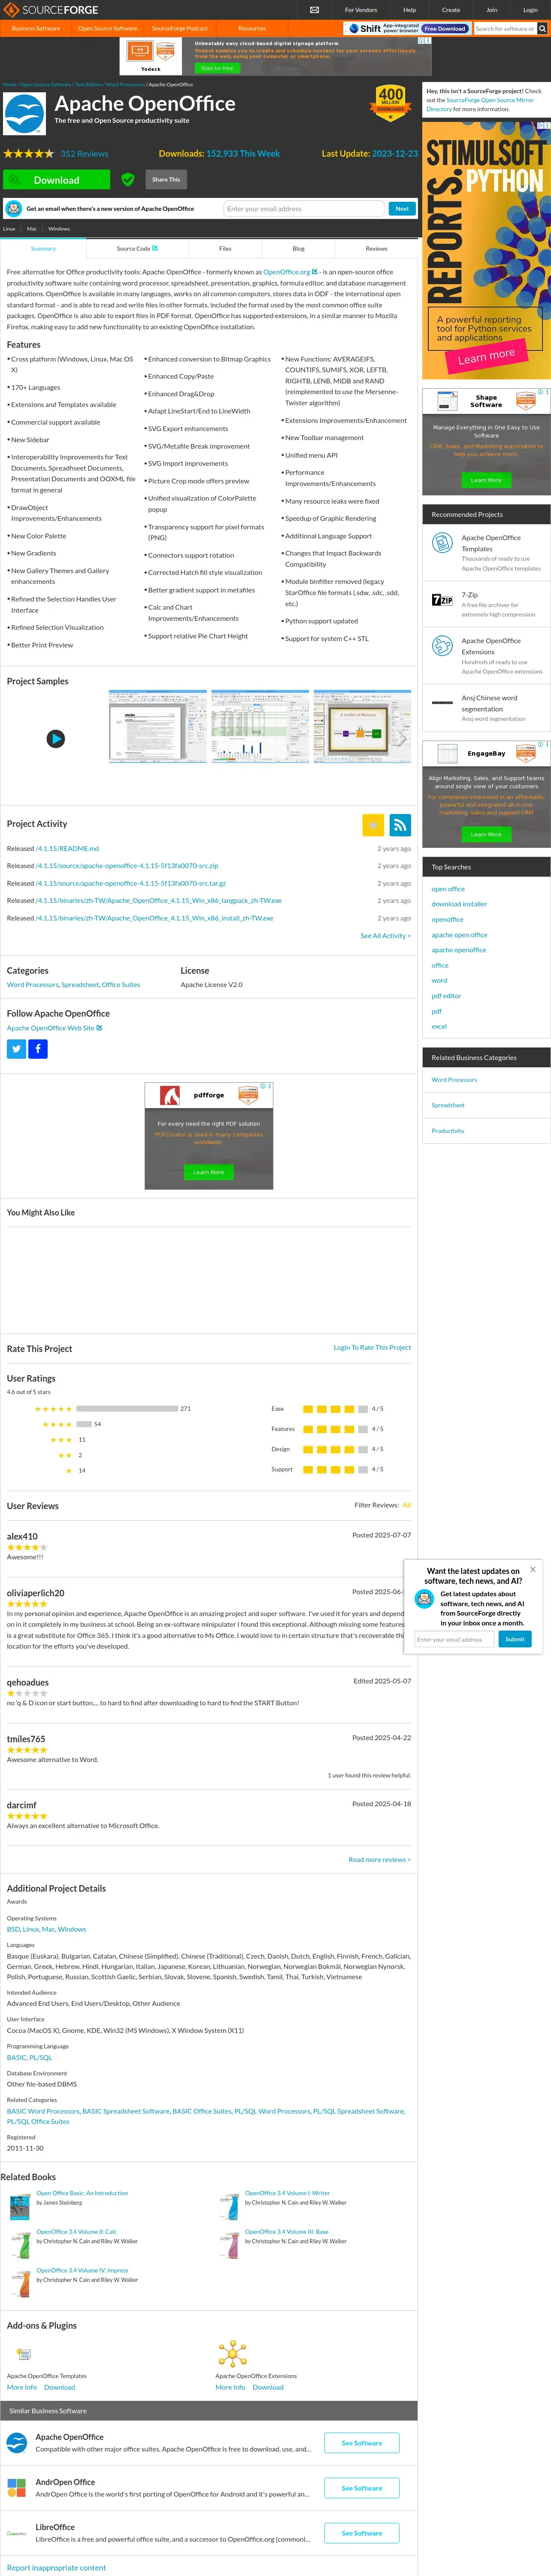The image size is (551, 2576).
Task: Open the spreadsheet chart screenshot thumbnail
Action: point(260,726)
